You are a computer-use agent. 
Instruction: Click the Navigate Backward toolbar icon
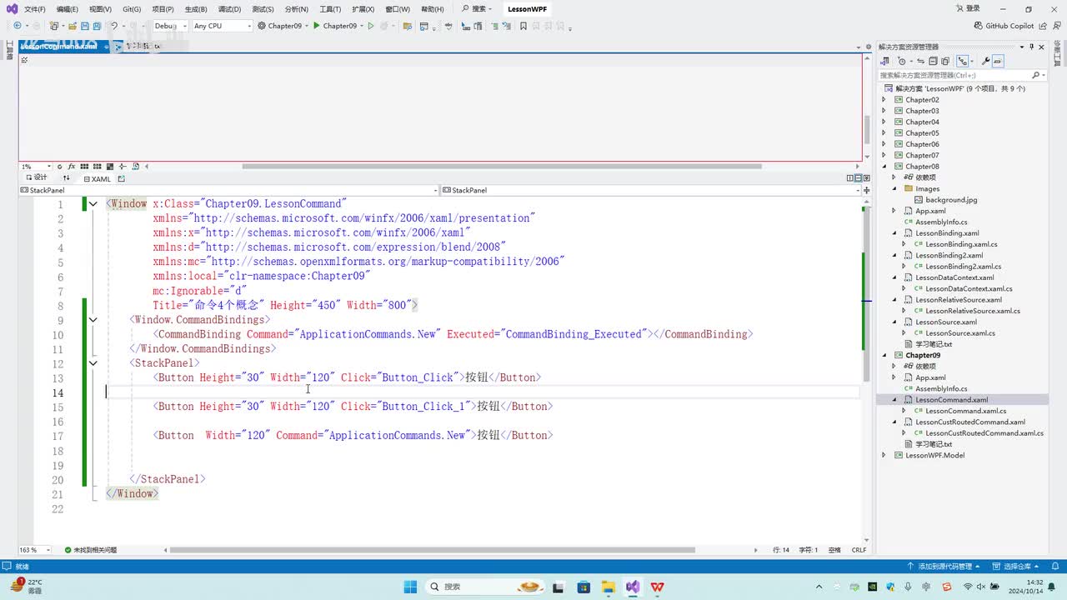tap(18, 26)
